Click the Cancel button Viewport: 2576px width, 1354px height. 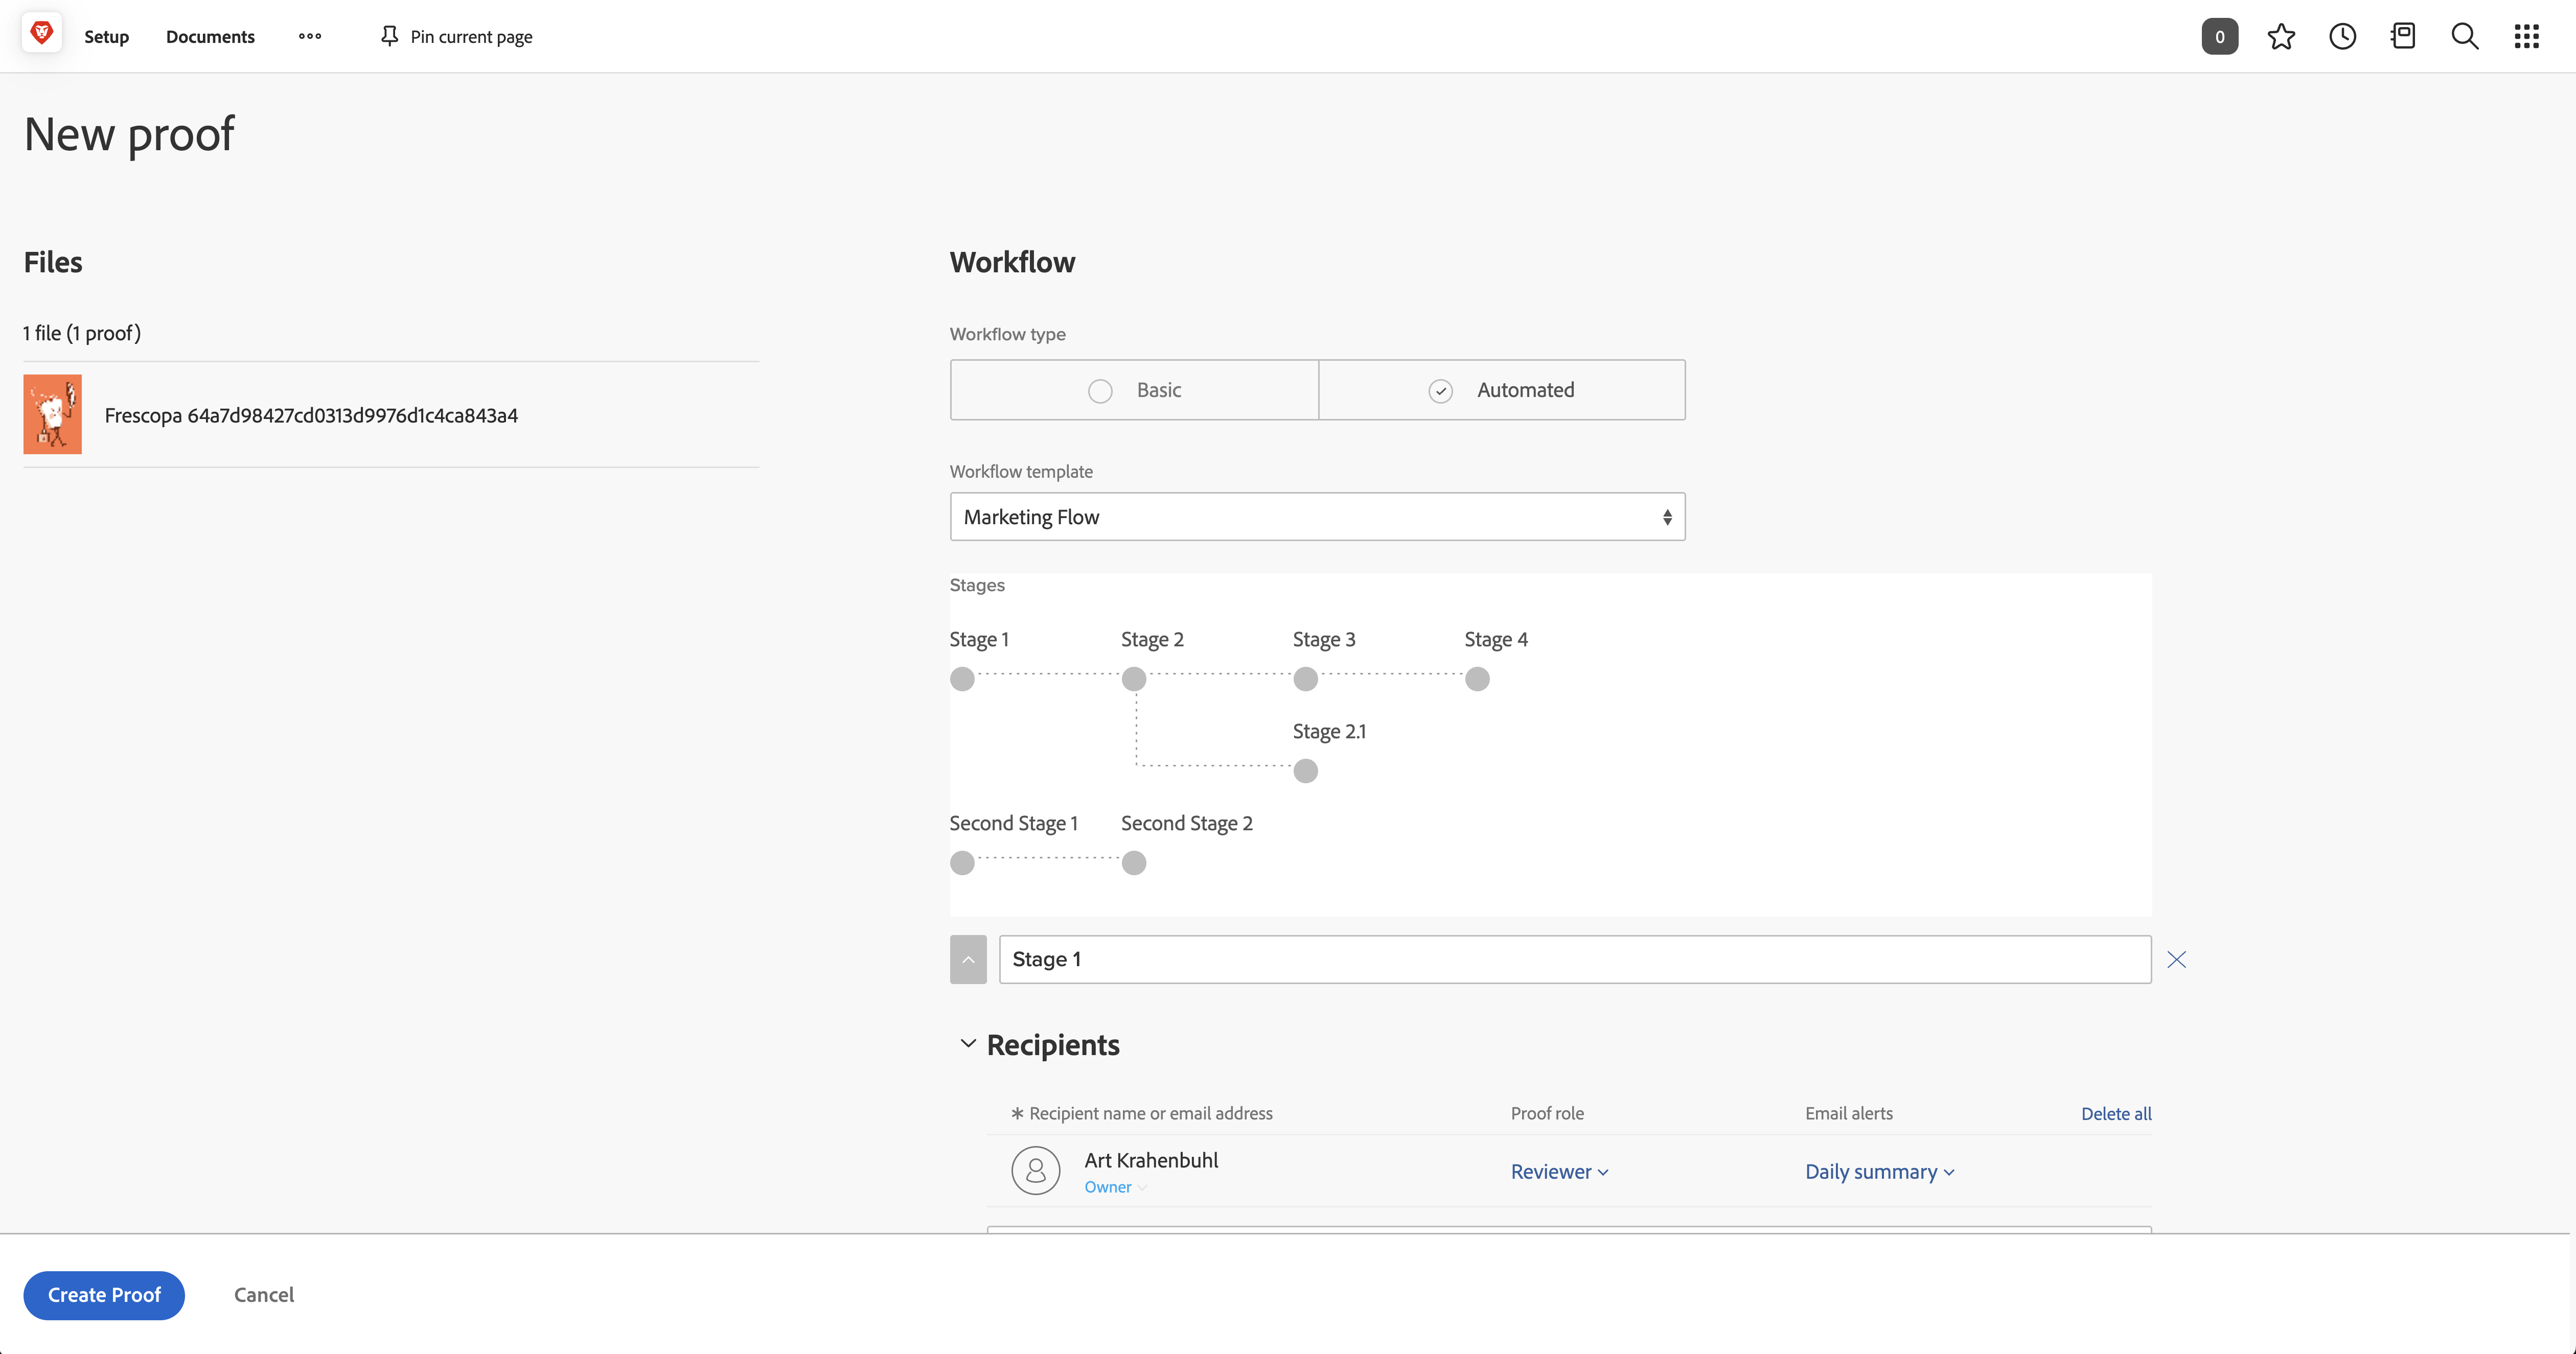[x=264, y=1295]
